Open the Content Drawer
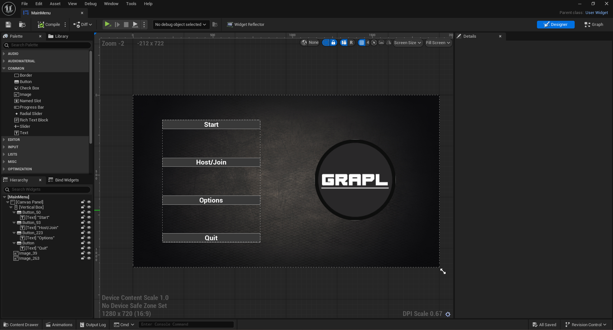The width and height of the screenshot is (613, 330). pos(20,325)
